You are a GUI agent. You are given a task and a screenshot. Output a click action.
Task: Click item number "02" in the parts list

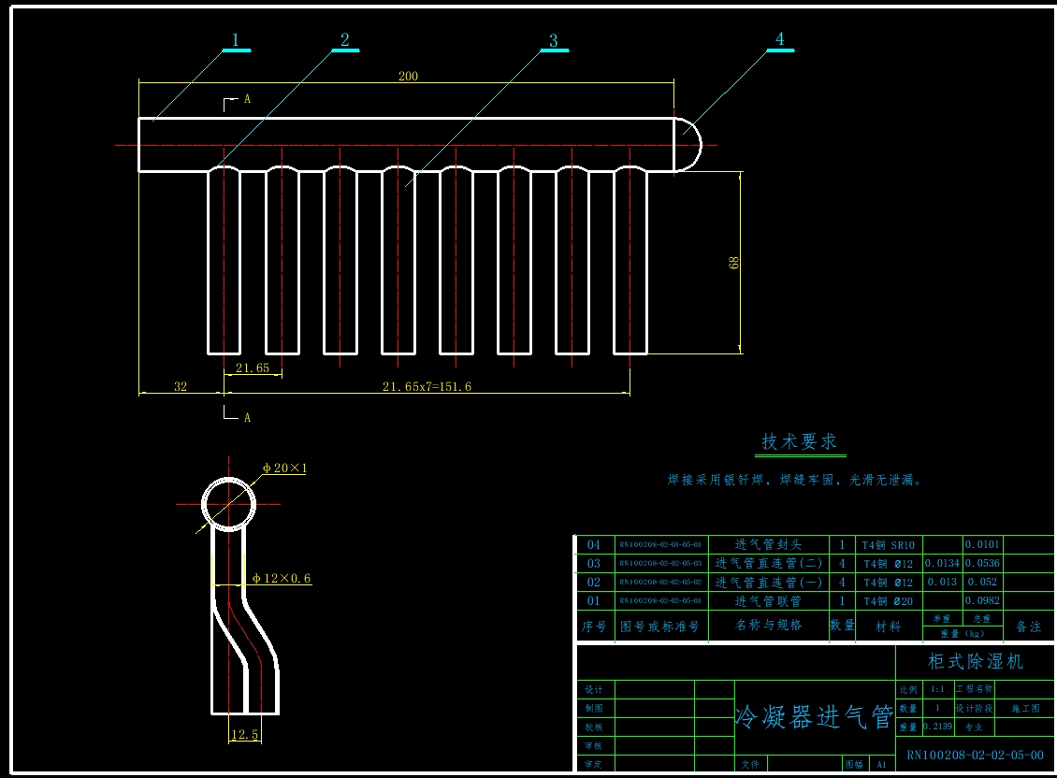pyautogui.click(x=593, y=582)
